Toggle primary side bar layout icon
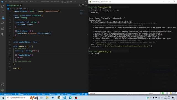This screenshot has width=177, height=100. pyautogui.click(x=63, y=2)
